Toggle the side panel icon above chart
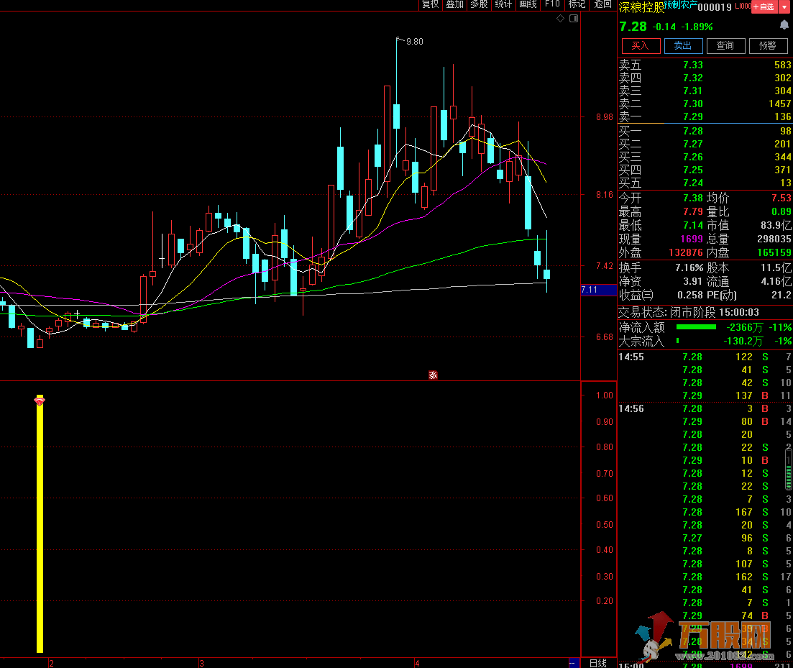Screen dimensions: 793x668 pyautogui.click(x=574, y=18)
